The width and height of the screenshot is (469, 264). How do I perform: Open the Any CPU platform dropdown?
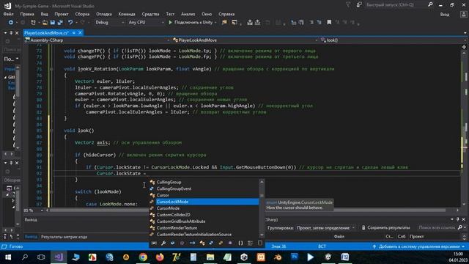click(x=146, y=23)
